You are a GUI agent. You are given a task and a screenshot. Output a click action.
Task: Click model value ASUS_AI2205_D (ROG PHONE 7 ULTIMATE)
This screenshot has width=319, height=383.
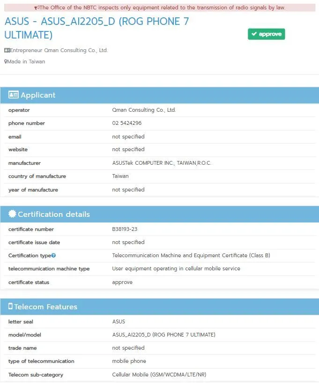(164, 335)
